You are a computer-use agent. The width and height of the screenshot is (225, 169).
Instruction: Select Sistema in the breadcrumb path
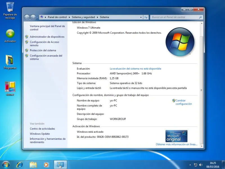click(104, 17)
